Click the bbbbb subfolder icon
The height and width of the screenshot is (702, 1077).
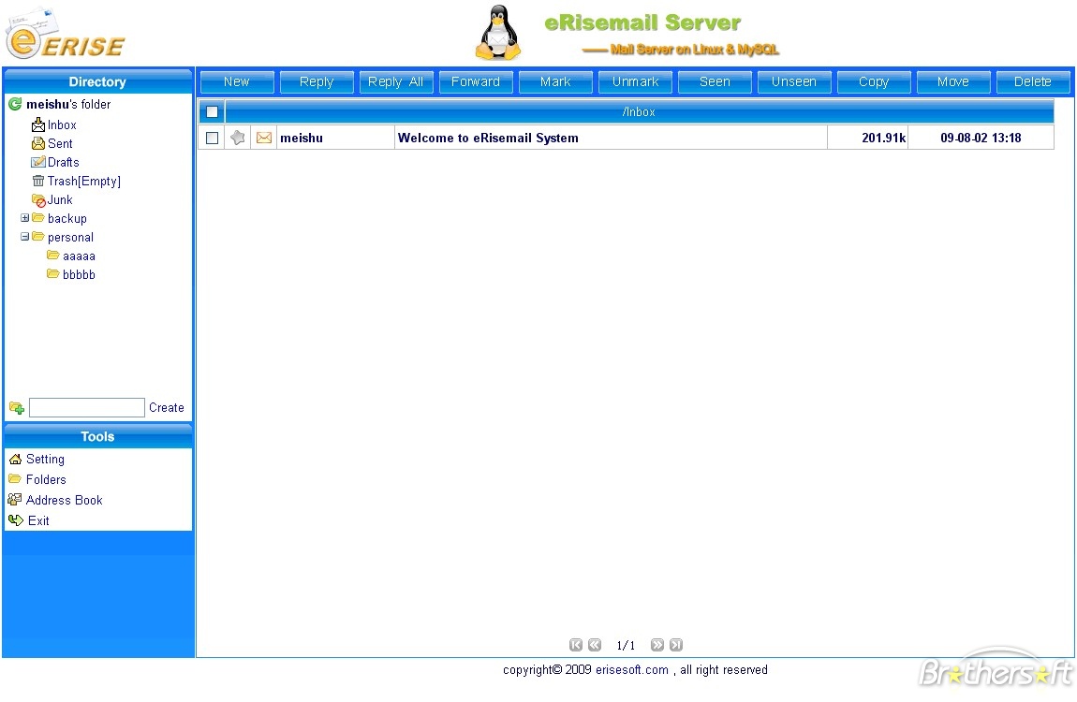52,273
